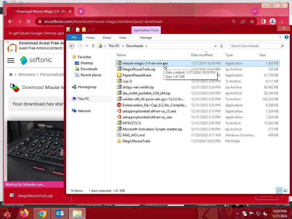Select Downloads in navigation pane

pos(89,69)
